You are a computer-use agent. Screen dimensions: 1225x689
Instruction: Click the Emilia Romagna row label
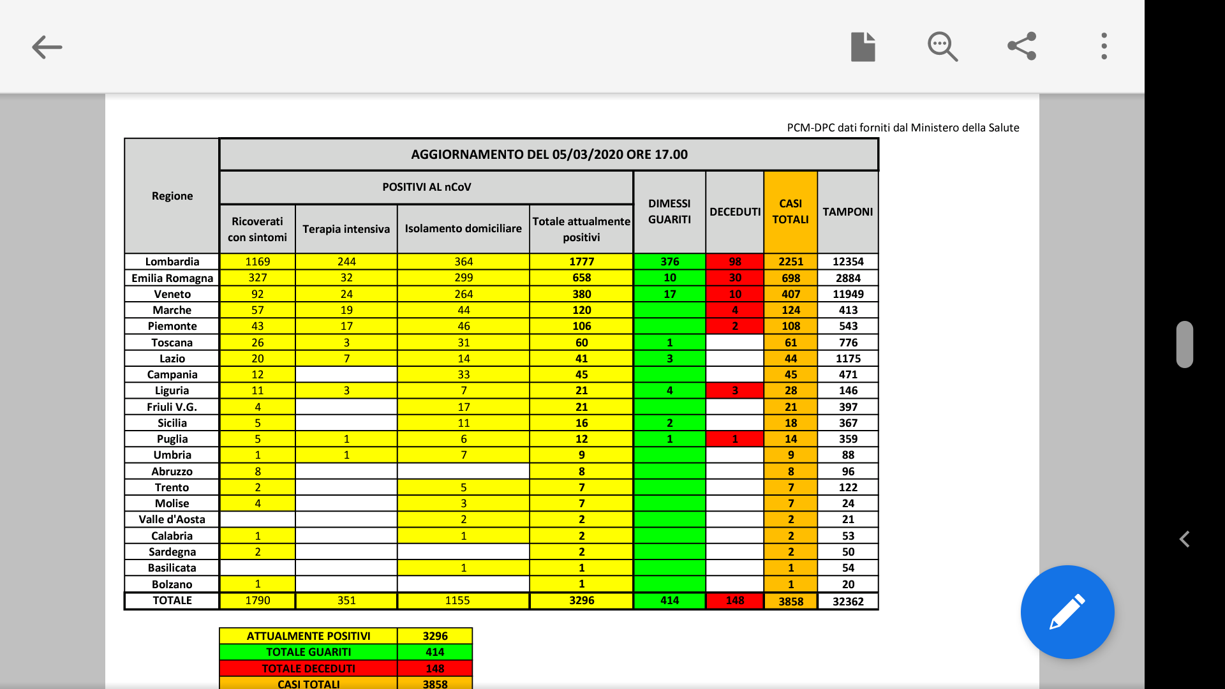[172, 278]
